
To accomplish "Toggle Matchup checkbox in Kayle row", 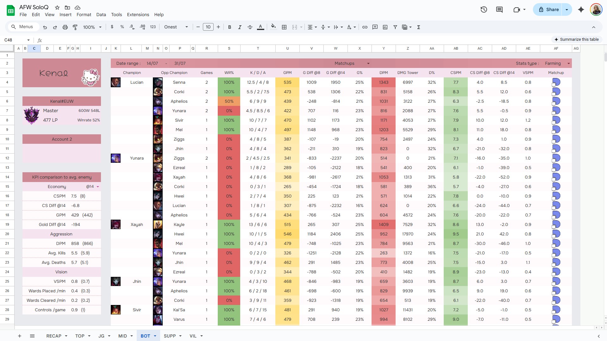I will pyautogui.click(x=554, y=227).
